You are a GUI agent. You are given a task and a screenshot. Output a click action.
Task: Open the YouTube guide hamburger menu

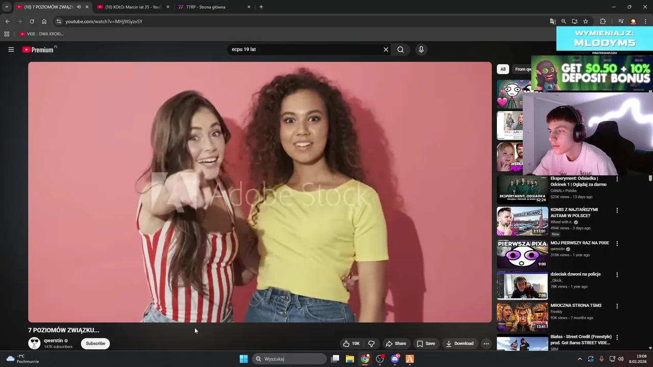(x=11, y=49)
